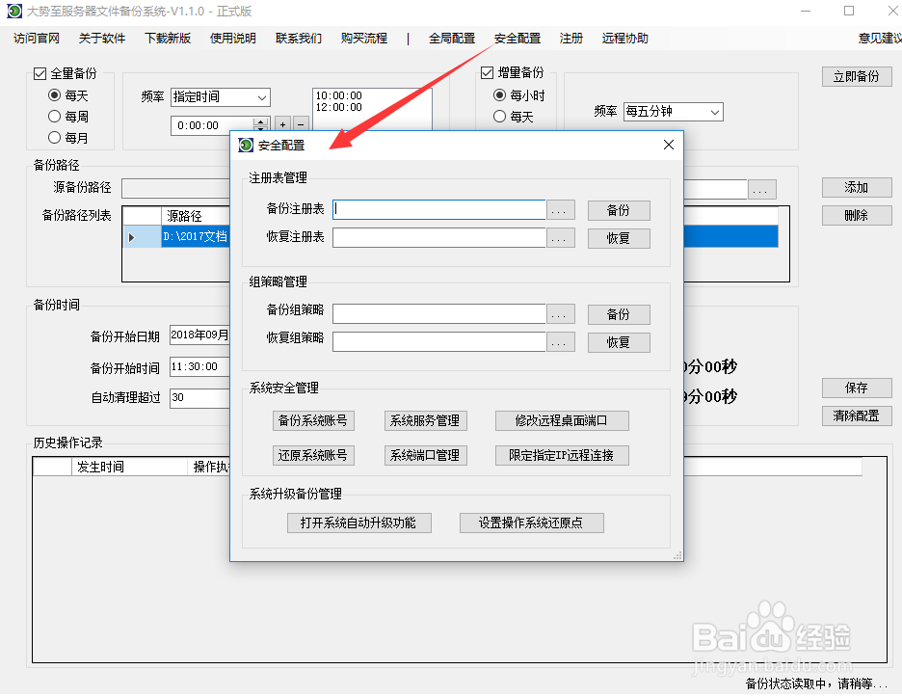
Task: Open the 指定时间 frequency dropdown
Action: (221, 97)
